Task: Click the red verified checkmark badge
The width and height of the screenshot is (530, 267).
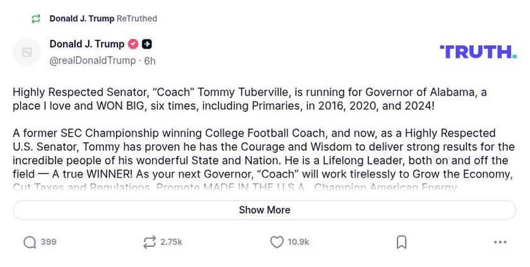Action: [x=133, y=44]
